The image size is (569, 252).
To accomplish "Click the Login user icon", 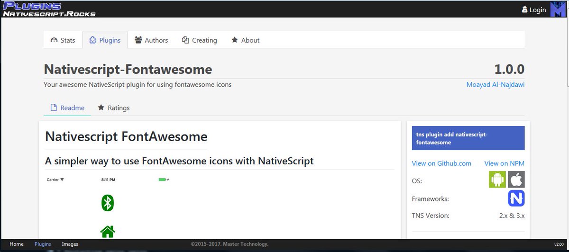I will (x=524, y=9).
